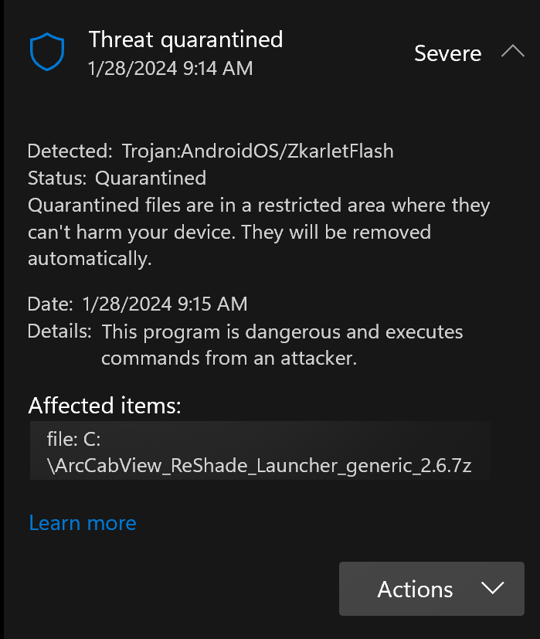Screen dimensions: 540x639
Task: Click the Trojan:AndroidOS/ZkarletFlash threat name
Action: pos(256,151)
